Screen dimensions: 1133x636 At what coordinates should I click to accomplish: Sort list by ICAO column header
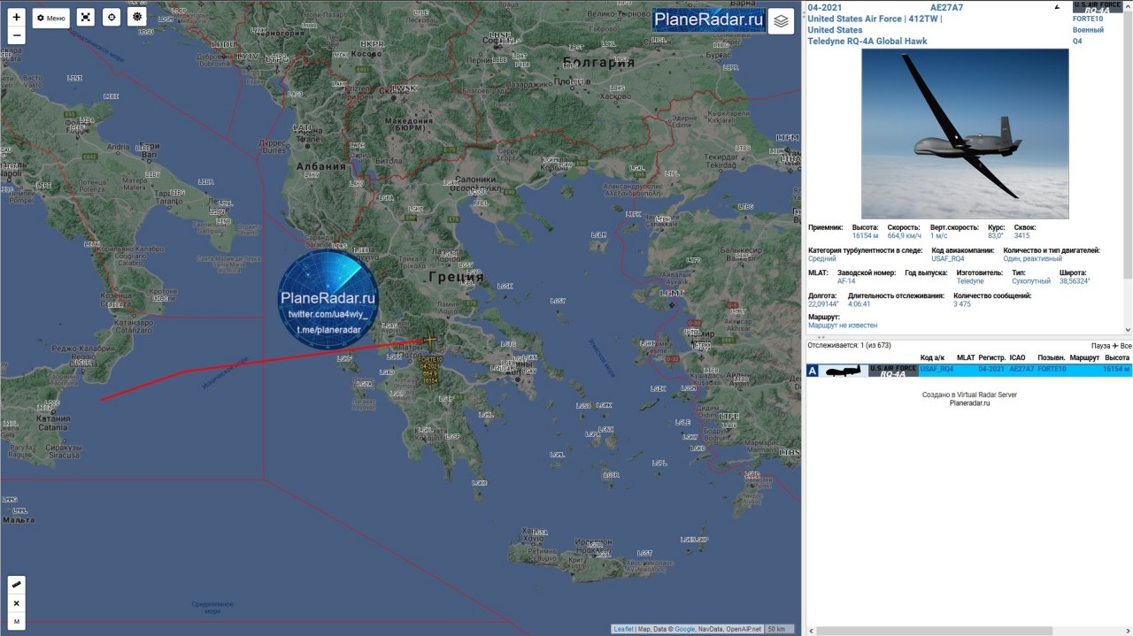point(1018,357)
